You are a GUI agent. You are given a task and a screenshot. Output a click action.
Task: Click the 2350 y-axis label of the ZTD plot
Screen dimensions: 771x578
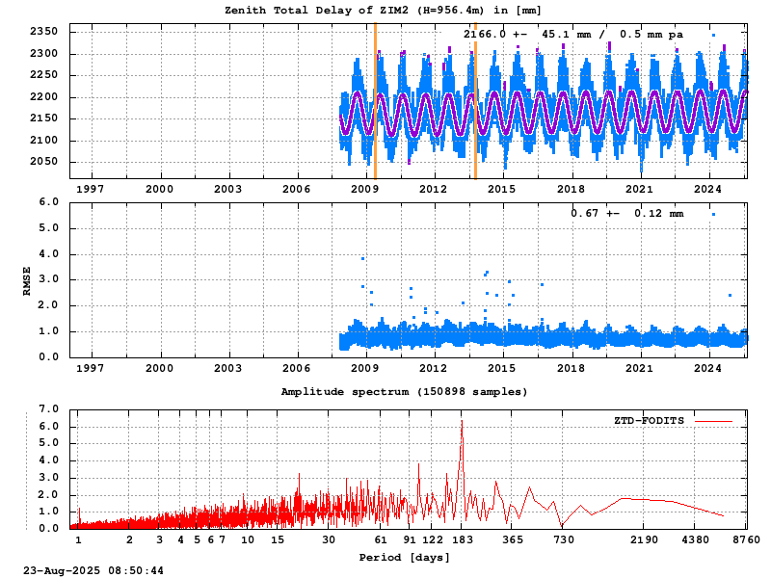click(x=43, y=32)
